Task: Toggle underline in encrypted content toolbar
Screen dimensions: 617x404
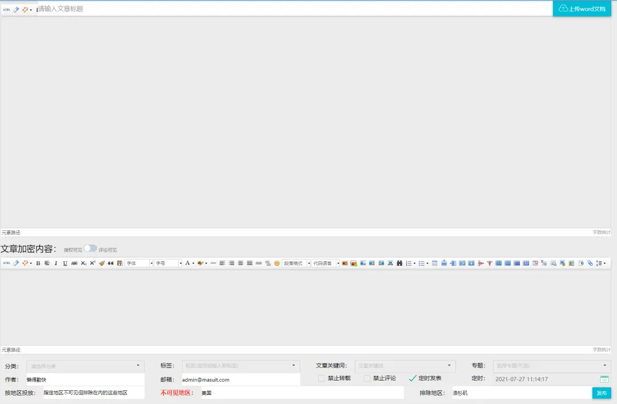Action: (x=65, y=263)
